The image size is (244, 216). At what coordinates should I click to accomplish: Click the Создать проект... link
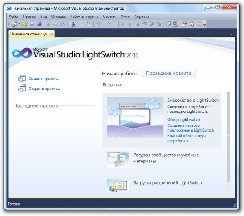click(x=44, y=78)
